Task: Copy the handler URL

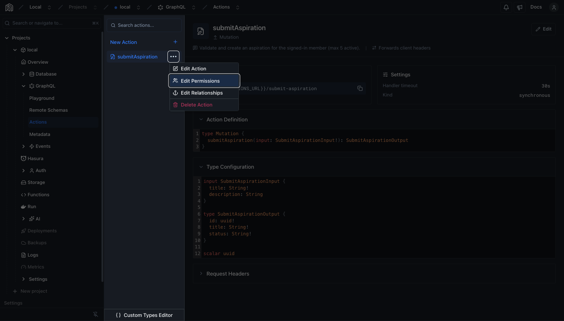Action: tap(360, 88)
